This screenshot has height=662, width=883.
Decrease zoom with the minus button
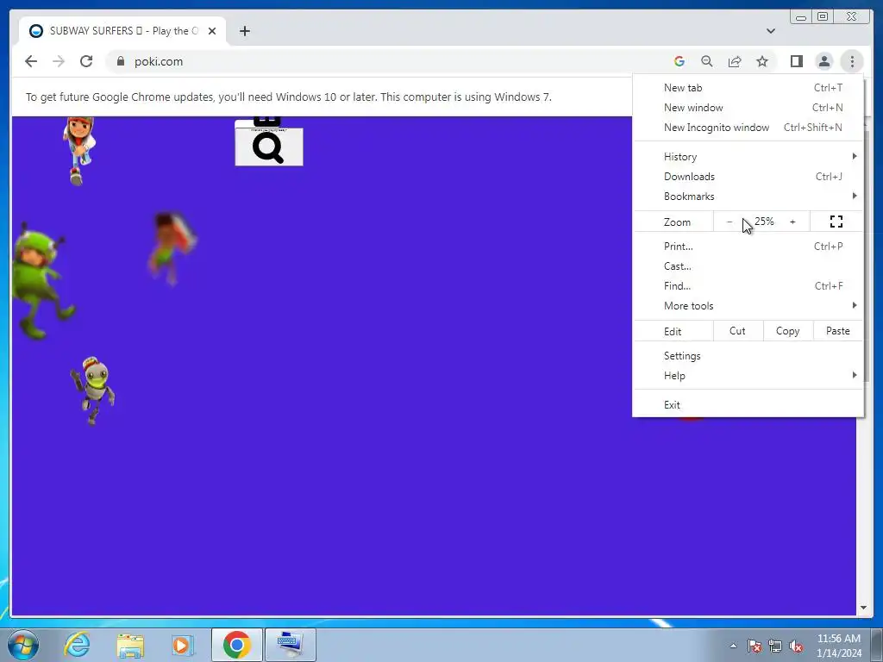[x=730, y=222]
